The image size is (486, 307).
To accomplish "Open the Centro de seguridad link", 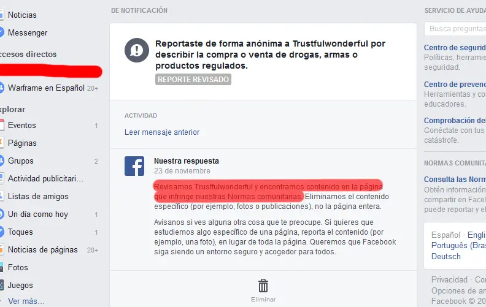I will click(x=455, y=48).
